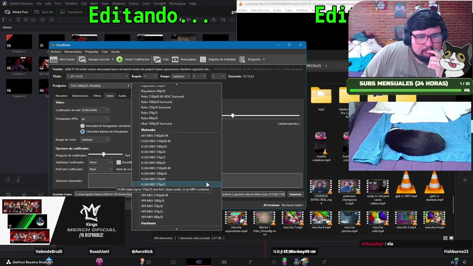Open the mp3 folder icon
Viewport: 473px width, 266px height.
(321, 96)
